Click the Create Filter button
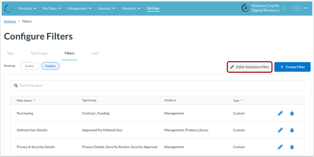 click(292, 67)
